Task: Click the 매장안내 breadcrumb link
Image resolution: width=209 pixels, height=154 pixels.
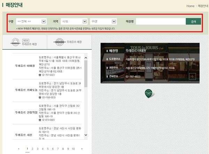Action: (x=203, y=6)
